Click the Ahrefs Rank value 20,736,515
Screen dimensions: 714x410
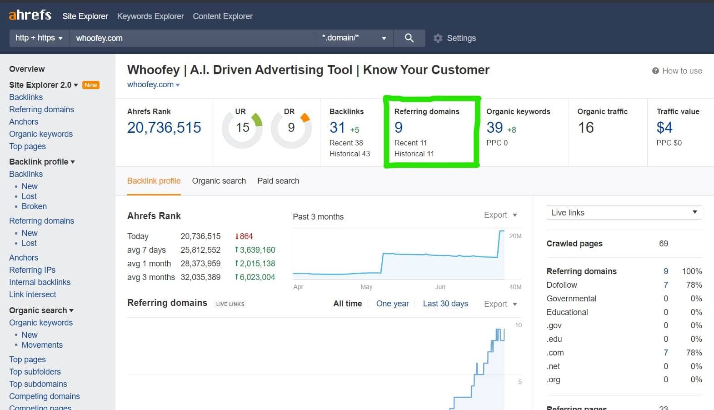click(x=164, y=128)
